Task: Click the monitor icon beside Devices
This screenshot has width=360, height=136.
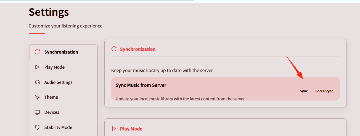Action: [37, 112]
